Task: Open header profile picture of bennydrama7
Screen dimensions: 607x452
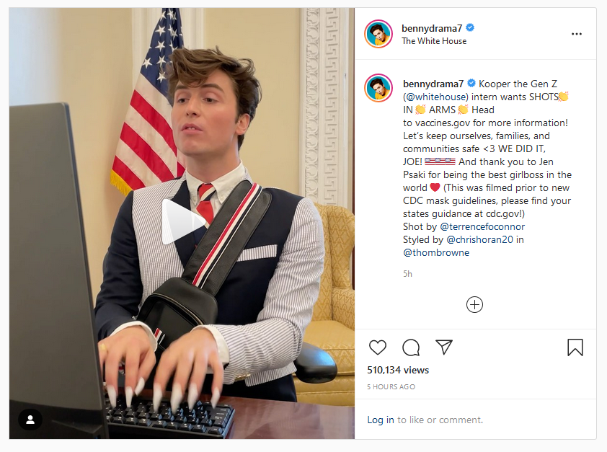Action: (378, 34)
